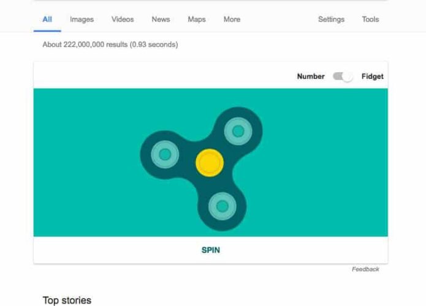This screenshot has width=426, height=306.
Task: Click the spinner's left bearing
Action: [x=165, y=154]
